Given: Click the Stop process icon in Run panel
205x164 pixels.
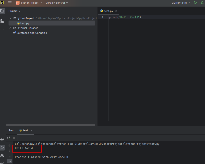Looking at the screenshot, I should coord(14,138).
